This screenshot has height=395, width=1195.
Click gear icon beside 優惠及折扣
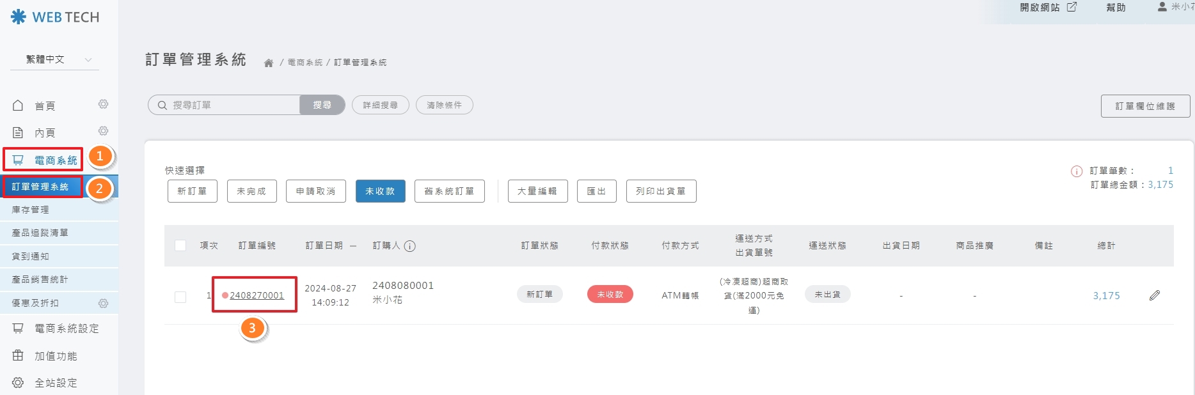[103, 303]
